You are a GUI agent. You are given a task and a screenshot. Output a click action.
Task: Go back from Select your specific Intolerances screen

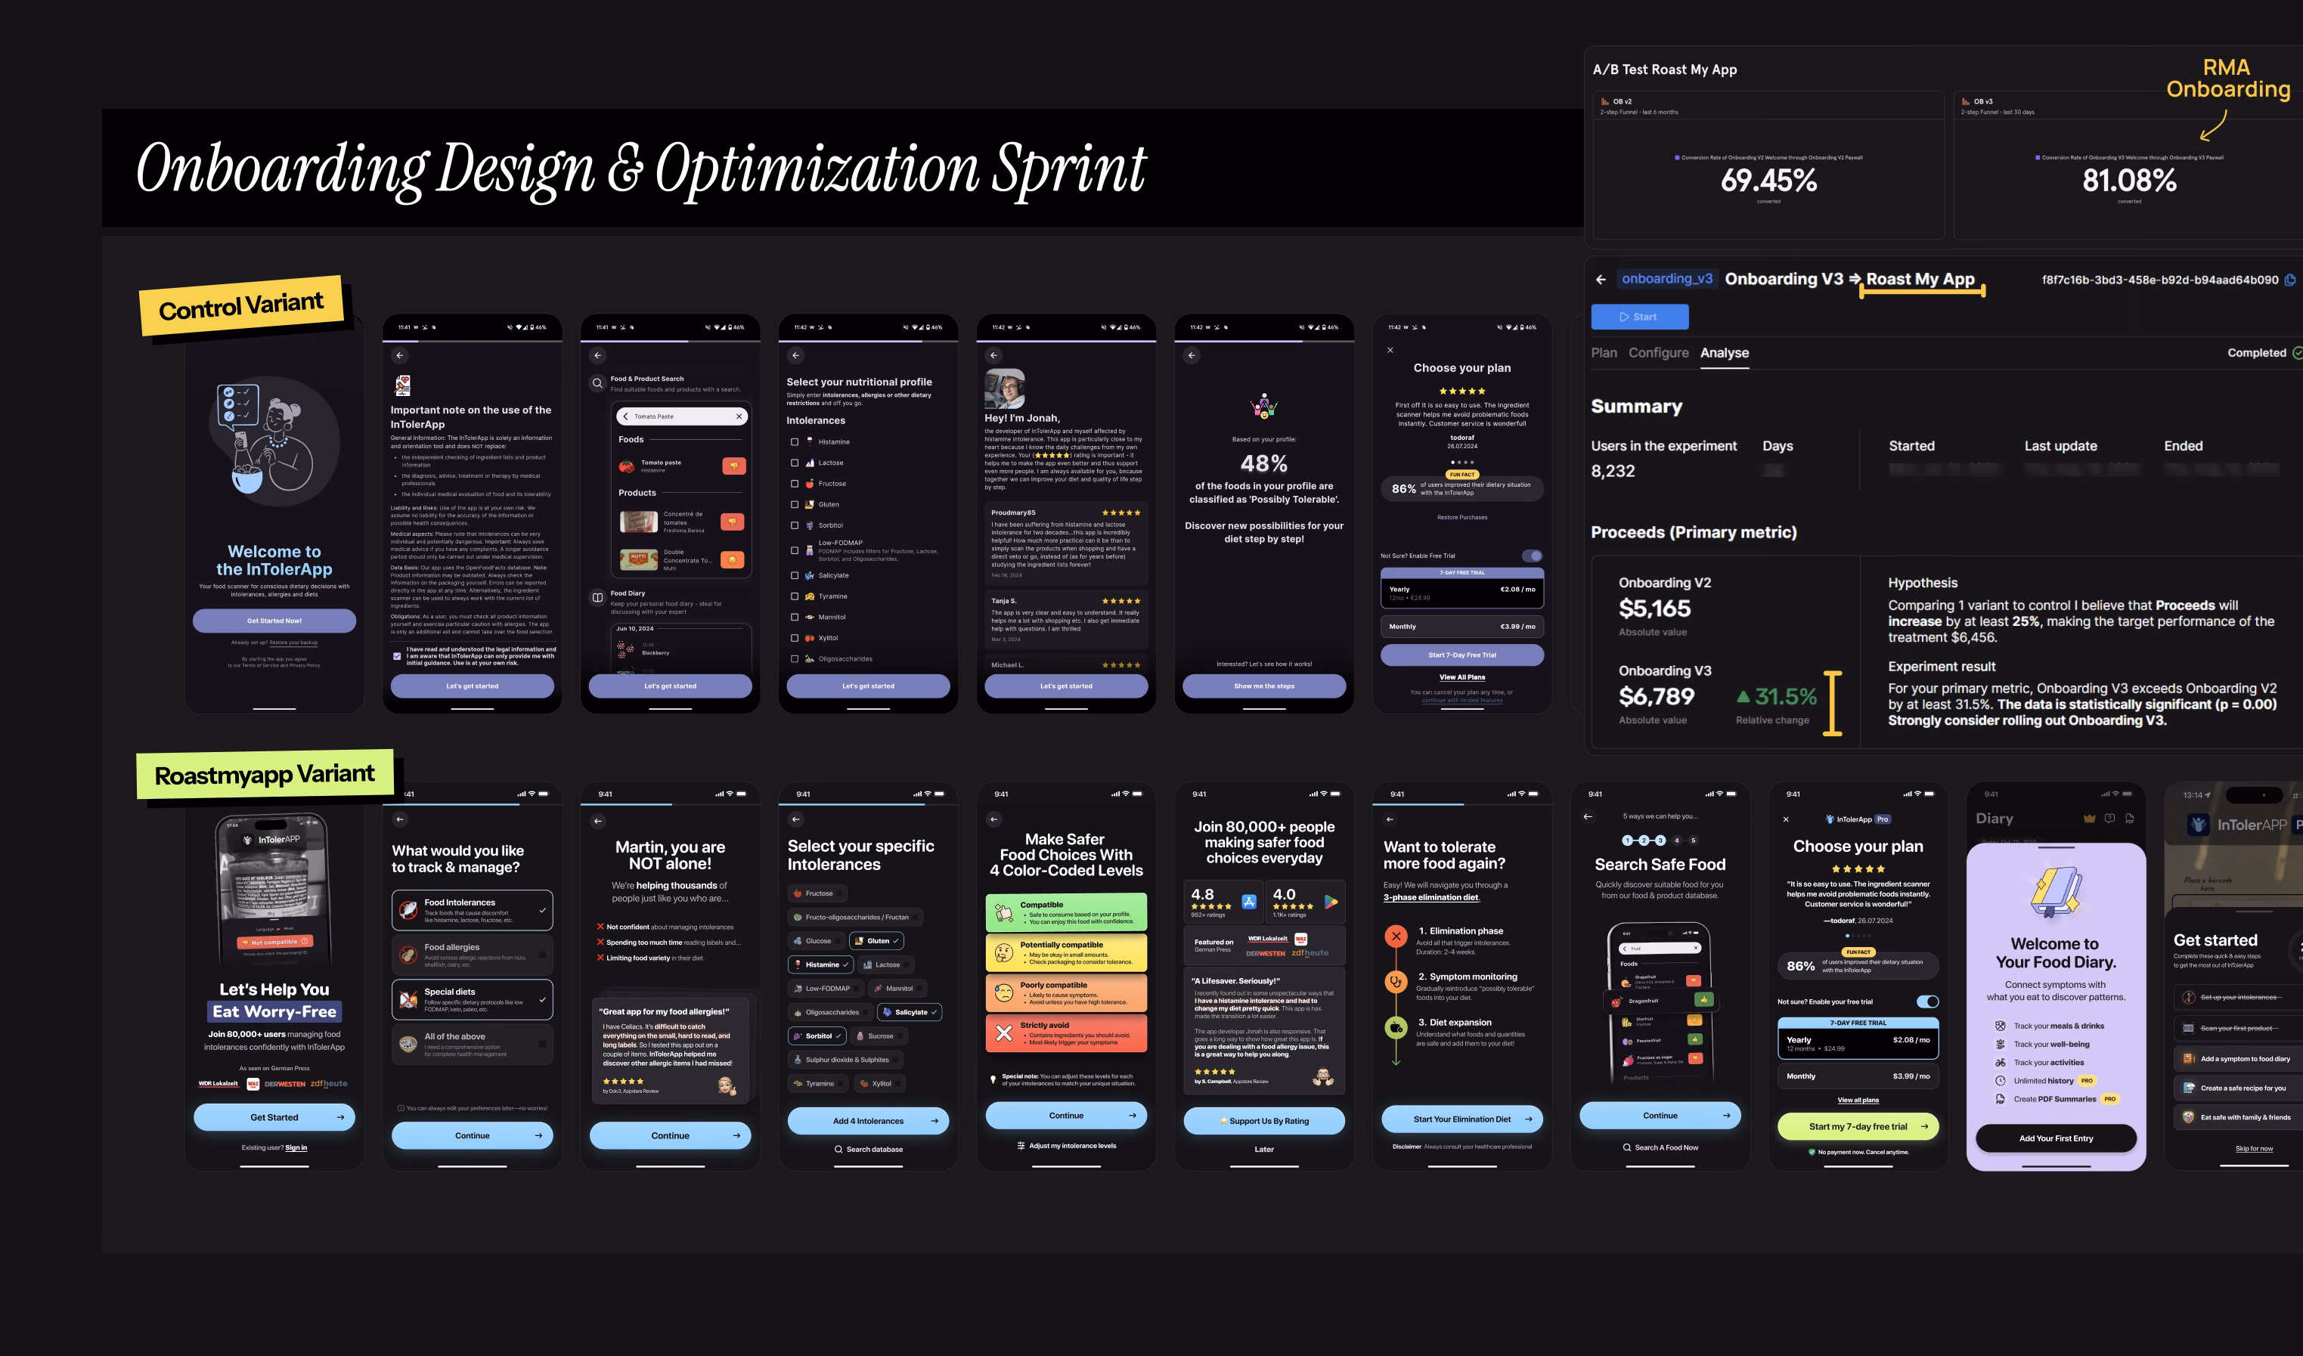[796, 819]
